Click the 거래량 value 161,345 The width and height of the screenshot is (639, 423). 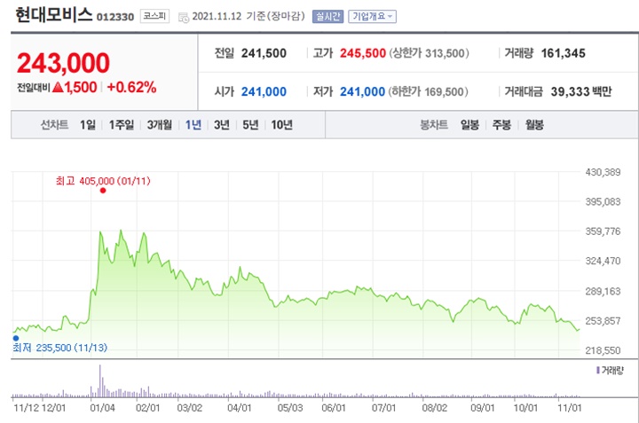(564, 53)
